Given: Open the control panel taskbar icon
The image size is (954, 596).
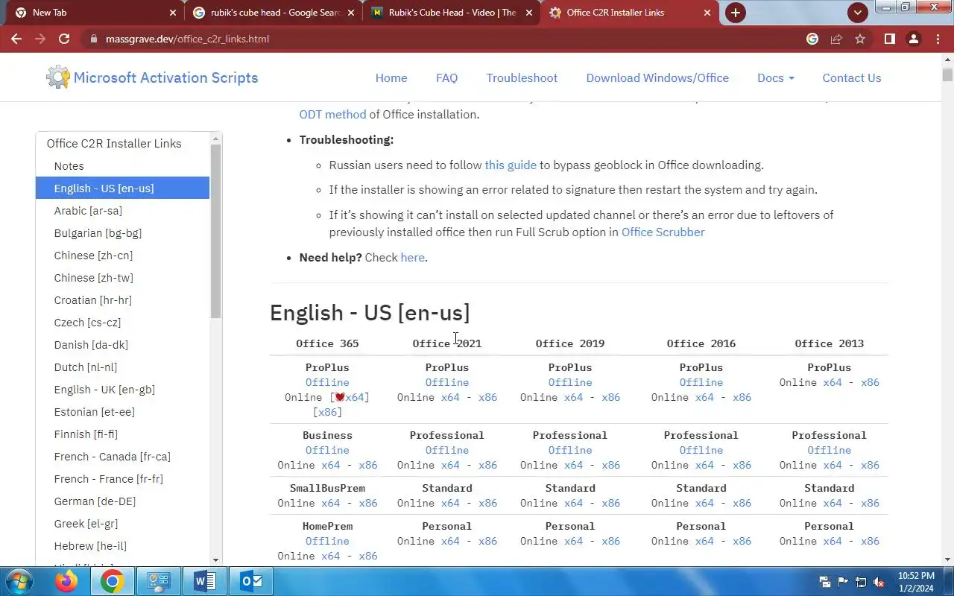Looking at the screenshot, I should coord(159,581).
